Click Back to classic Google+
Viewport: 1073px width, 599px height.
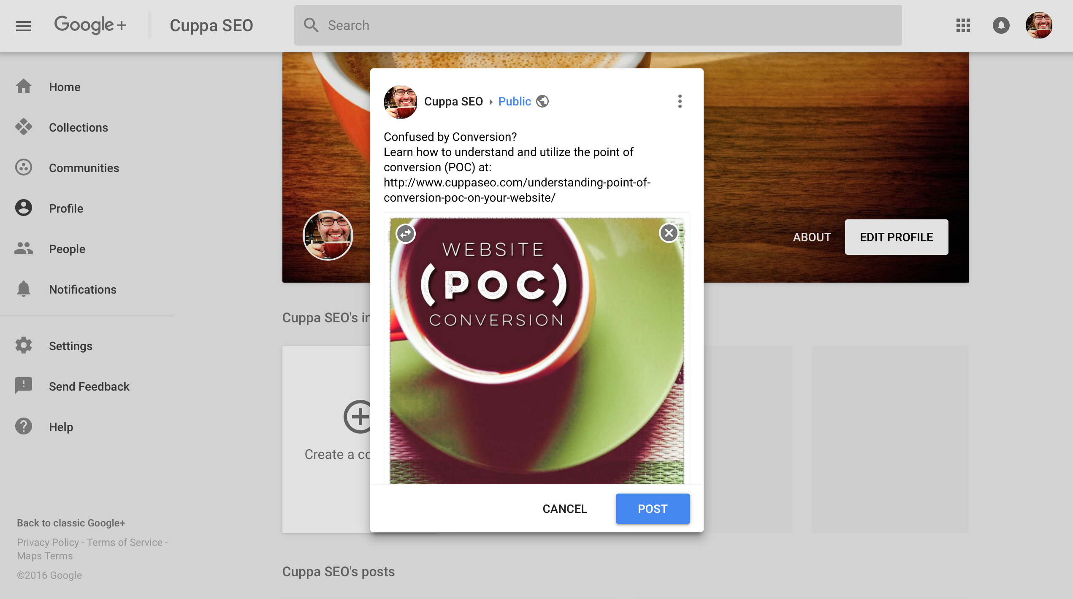click(x=71, y=523)
